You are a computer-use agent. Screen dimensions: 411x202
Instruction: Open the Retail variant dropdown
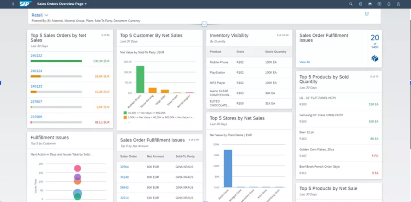(x=40, y=15)
